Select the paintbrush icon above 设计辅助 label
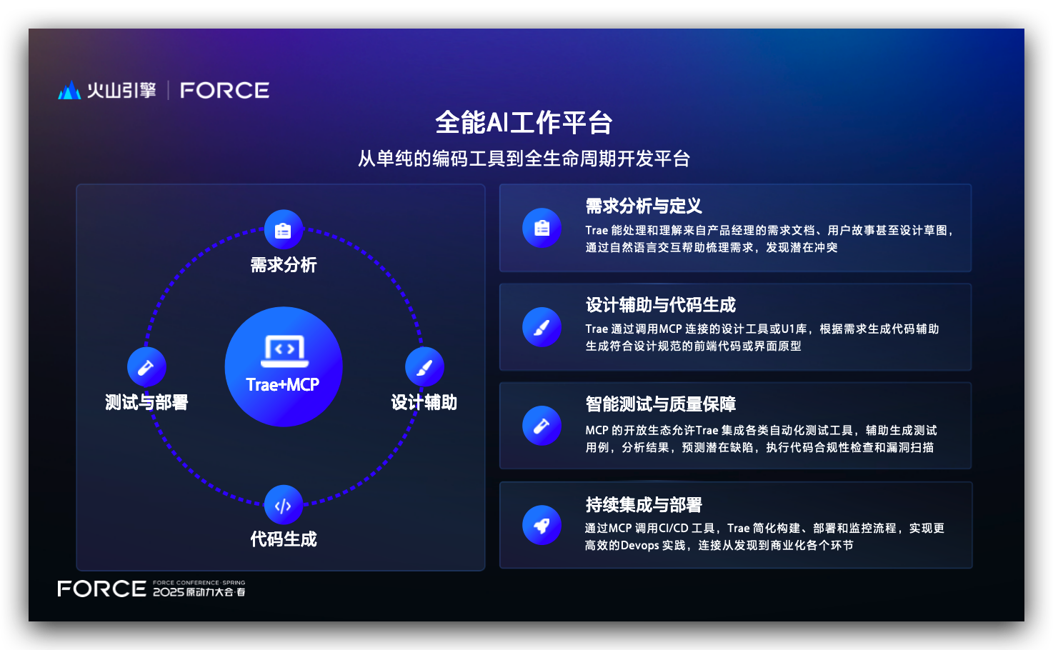Screen dimensions: 1053x650 [x=424, y=367]
